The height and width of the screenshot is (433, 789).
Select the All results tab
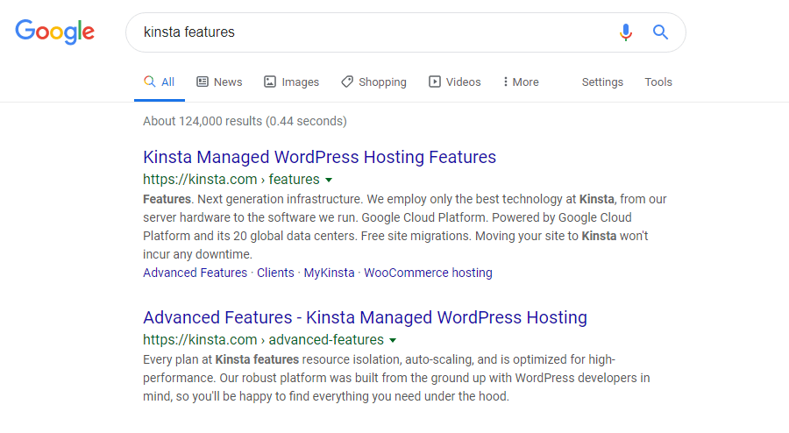pyautogui.click(x=160, y=82)
